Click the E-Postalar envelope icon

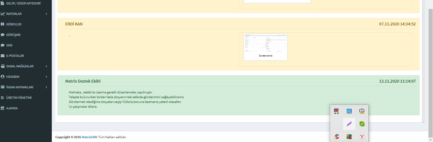click(3, 56)
